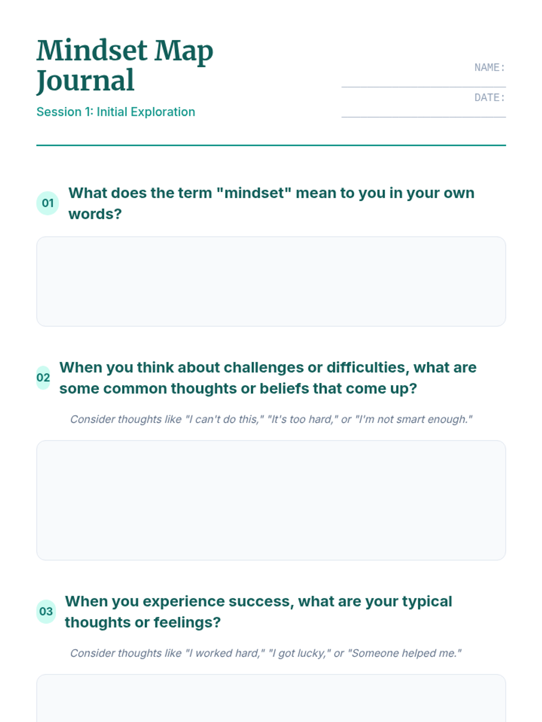Click the experience success question heading
Screen dimensions: 542x722
(258, 611)
